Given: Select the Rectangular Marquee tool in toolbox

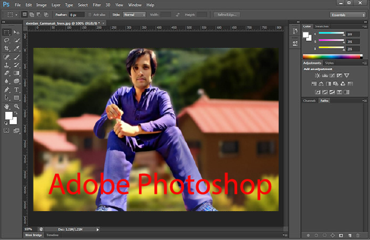Looking at the screenshot, I should click(x=6, y=32).
